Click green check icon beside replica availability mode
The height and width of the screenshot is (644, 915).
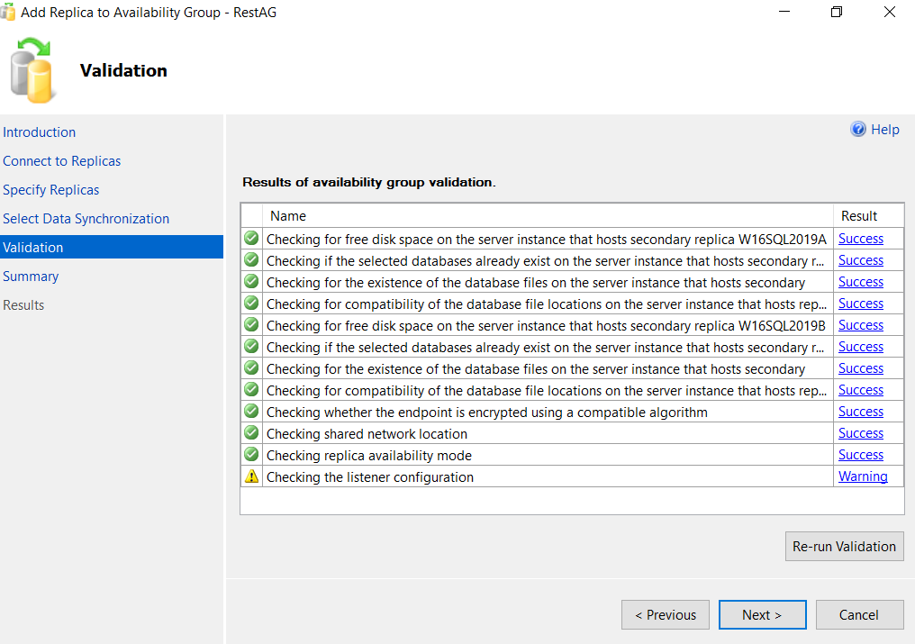coord(251,455)
